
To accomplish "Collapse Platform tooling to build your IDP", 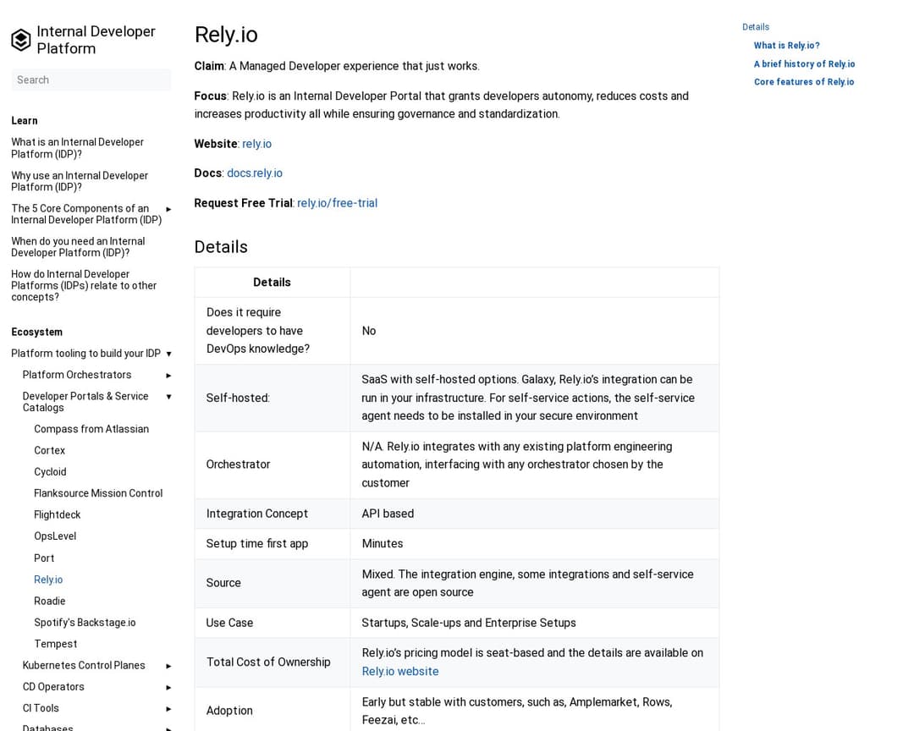I will (168, 354).
